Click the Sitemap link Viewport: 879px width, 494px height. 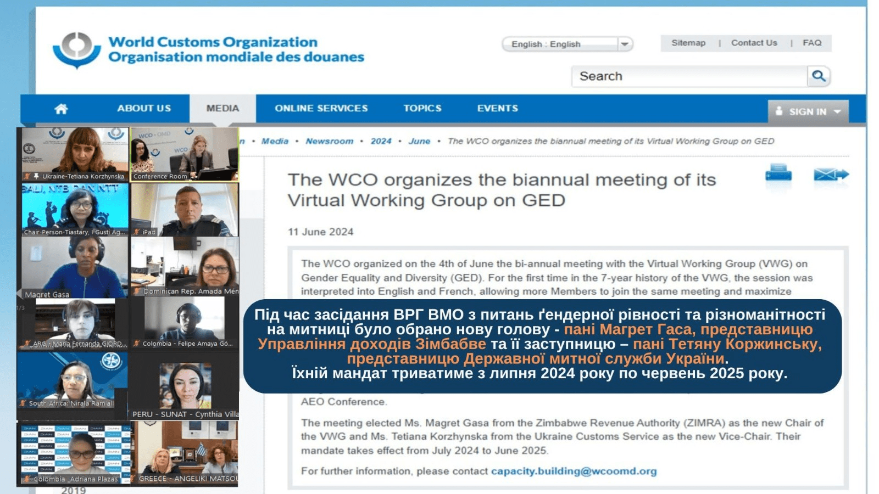(x=688, y=43)
